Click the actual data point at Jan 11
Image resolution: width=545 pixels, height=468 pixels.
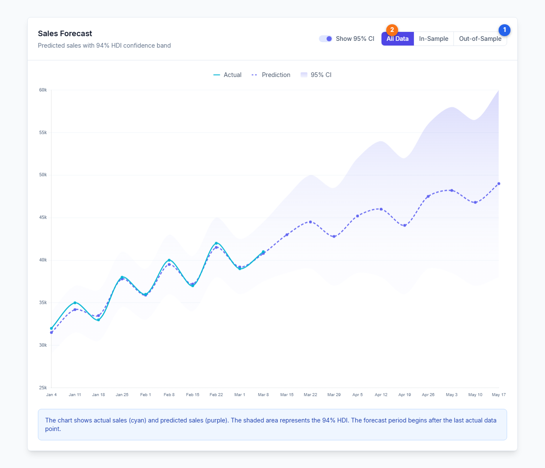tap(75, 303)
